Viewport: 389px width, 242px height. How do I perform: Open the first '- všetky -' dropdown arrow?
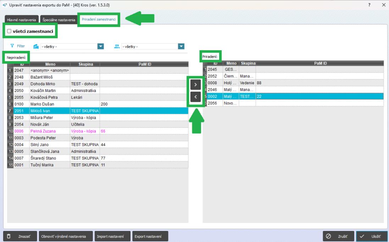100,46
